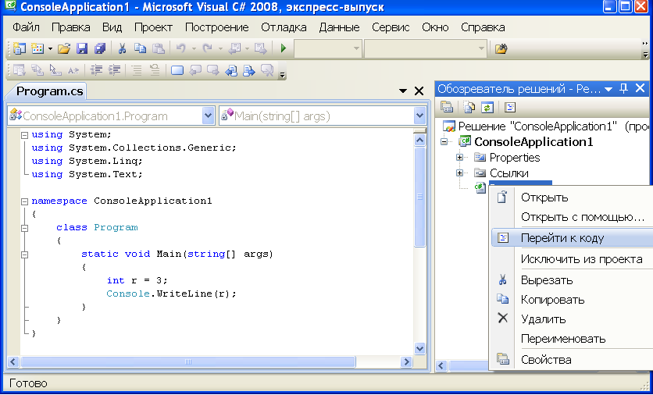This screenshot has width=653, height=395.
Task: Start debugging with the green play icon
Action: pos(284,48)
